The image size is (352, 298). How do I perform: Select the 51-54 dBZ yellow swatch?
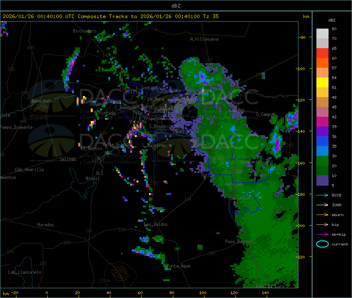322,83
